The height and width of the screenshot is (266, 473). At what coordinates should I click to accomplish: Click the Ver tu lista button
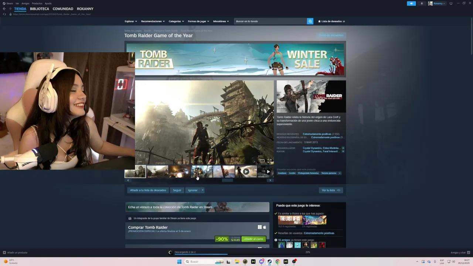click(331, 190)
